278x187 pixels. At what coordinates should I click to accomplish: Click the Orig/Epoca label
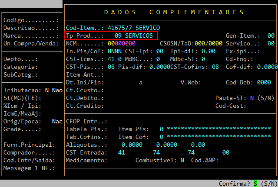22,122
